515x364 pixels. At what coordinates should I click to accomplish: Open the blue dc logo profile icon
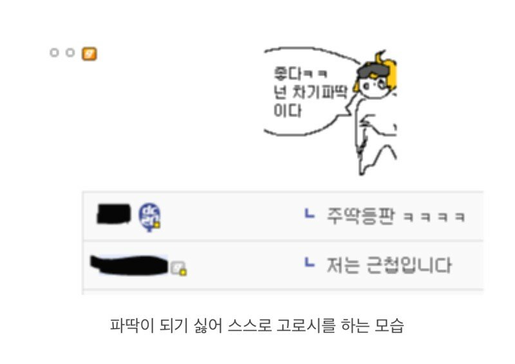[x=149, y=216]
